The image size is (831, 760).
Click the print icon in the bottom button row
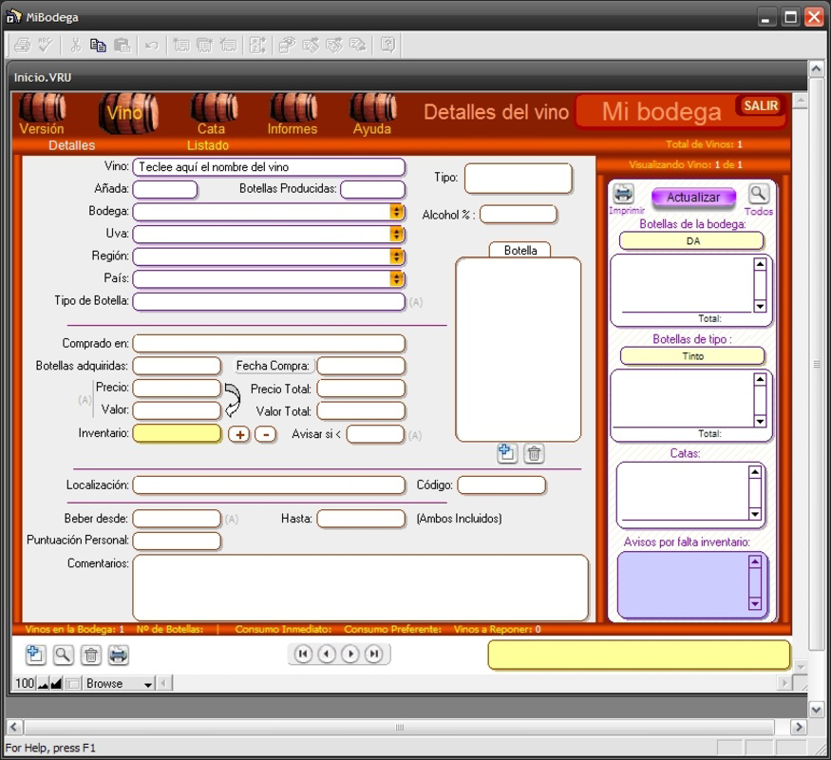click(x=118, y=655)
